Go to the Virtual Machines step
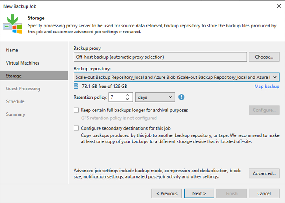 tap(22, 63)
